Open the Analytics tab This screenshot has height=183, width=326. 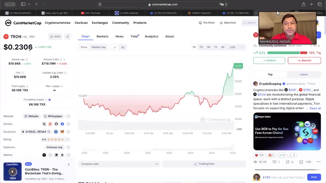click(x=152, y=37)
